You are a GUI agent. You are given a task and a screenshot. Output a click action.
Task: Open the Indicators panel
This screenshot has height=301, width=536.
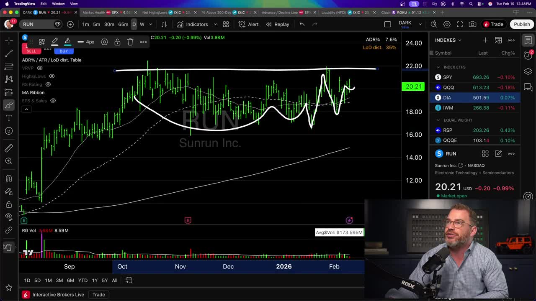click(196, 24)
